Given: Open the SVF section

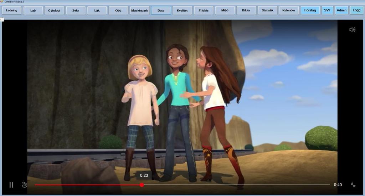Looking at the screenshot, I should tap(327, 10).
